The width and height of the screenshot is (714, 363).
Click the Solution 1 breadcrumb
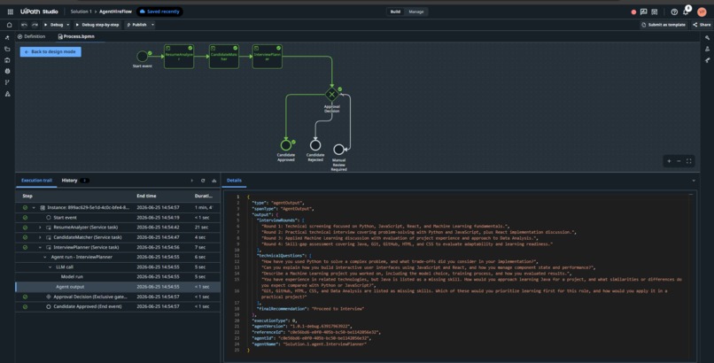pos(81,12)
